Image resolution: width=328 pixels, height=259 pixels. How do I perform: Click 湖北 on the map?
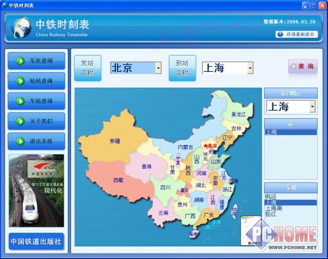[201, 185]
